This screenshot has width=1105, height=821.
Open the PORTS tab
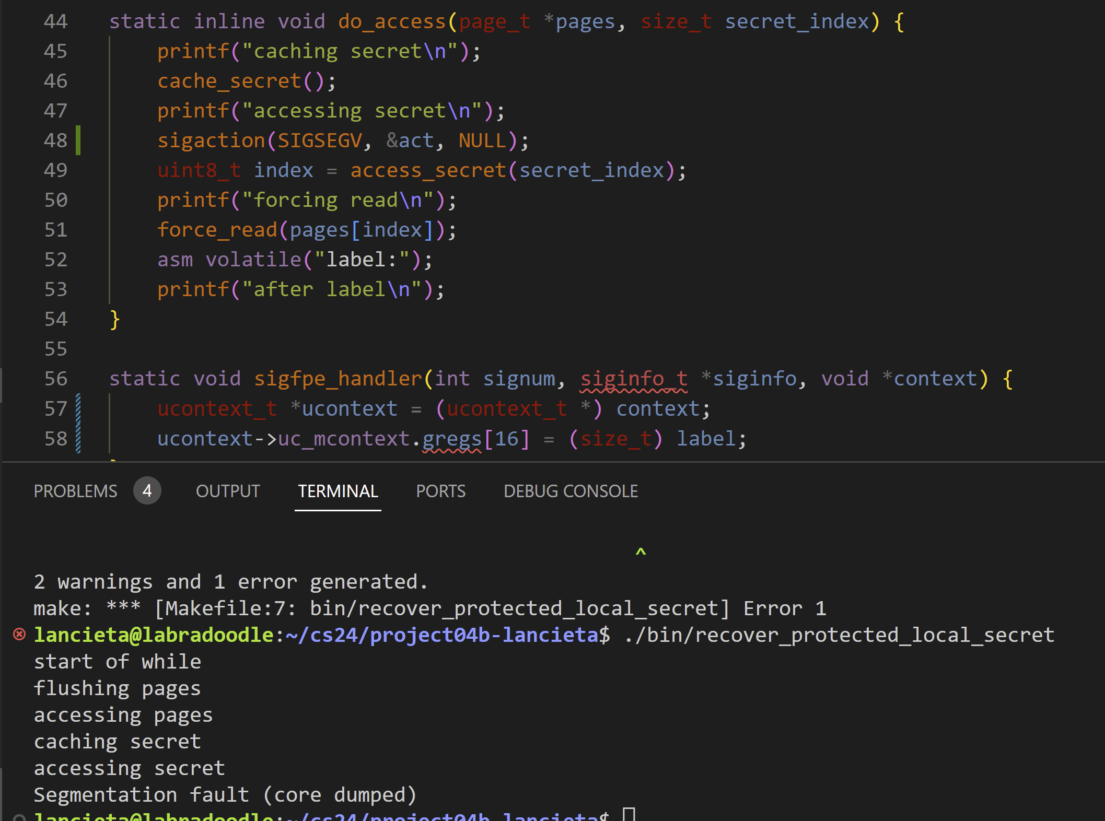(x=440, y=491)
